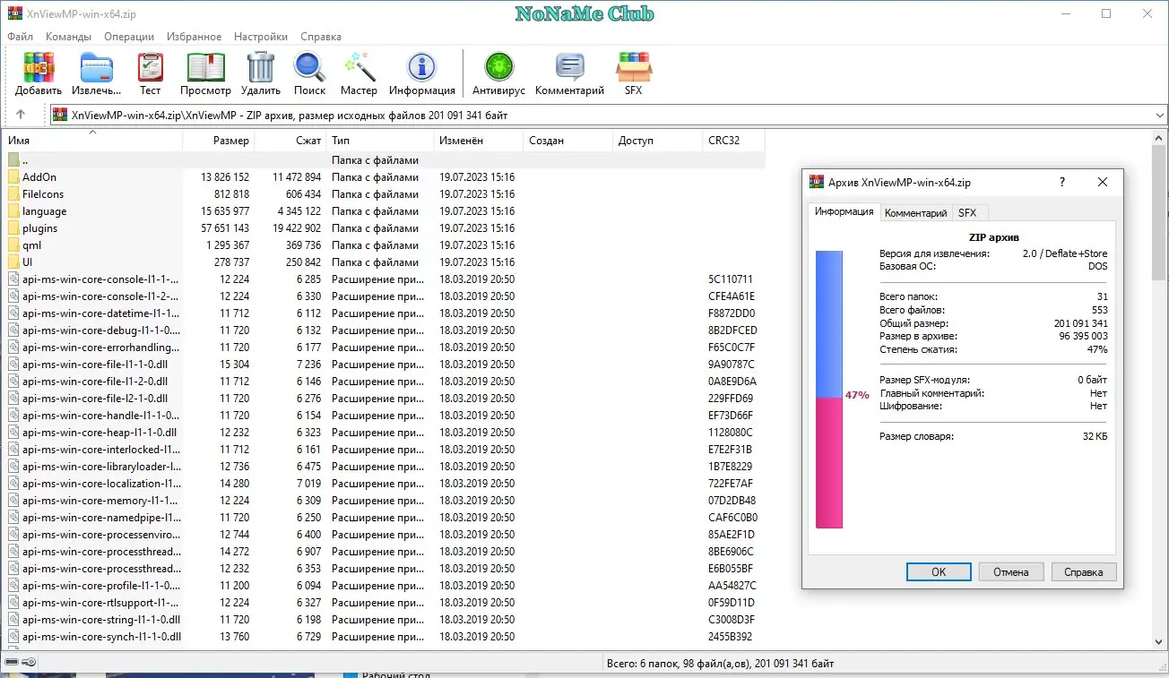Image resolution: width=1169 pixels, height=678 pixels.
Task: Click the drive icon in status bar
Action: click(x=12, y=663)
